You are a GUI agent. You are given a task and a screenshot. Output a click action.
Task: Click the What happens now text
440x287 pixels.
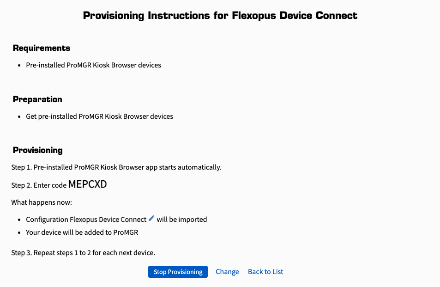pos(42,202)
